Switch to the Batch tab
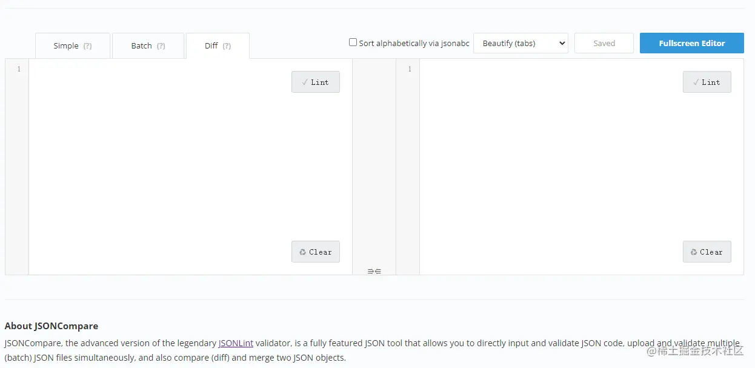This screenshot has width=755, height=368. coord(148,45)
